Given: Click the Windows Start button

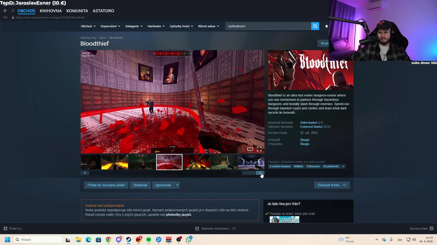Looking at the screenshot, I should tap(7, 240).
